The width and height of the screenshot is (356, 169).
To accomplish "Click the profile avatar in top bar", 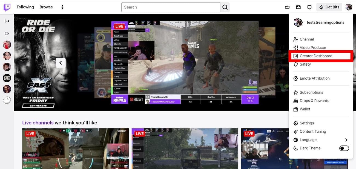I will 349,7.
